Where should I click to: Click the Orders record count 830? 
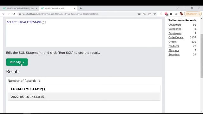click(194, 42)
